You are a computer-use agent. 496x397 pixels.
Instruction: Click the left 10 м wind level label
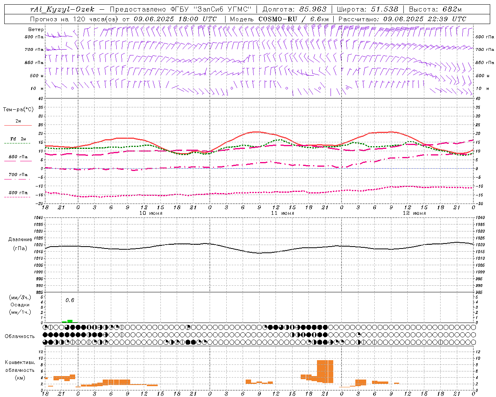[x=37, y=88]
